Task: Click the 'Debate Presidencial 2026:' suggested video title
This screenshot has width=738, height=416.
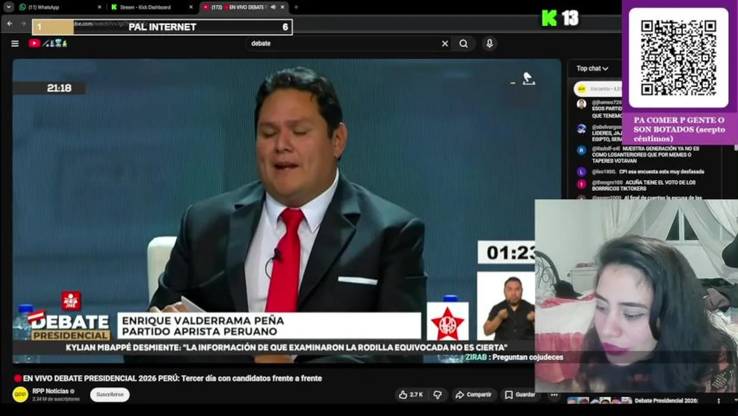Action: pos(666,400)
